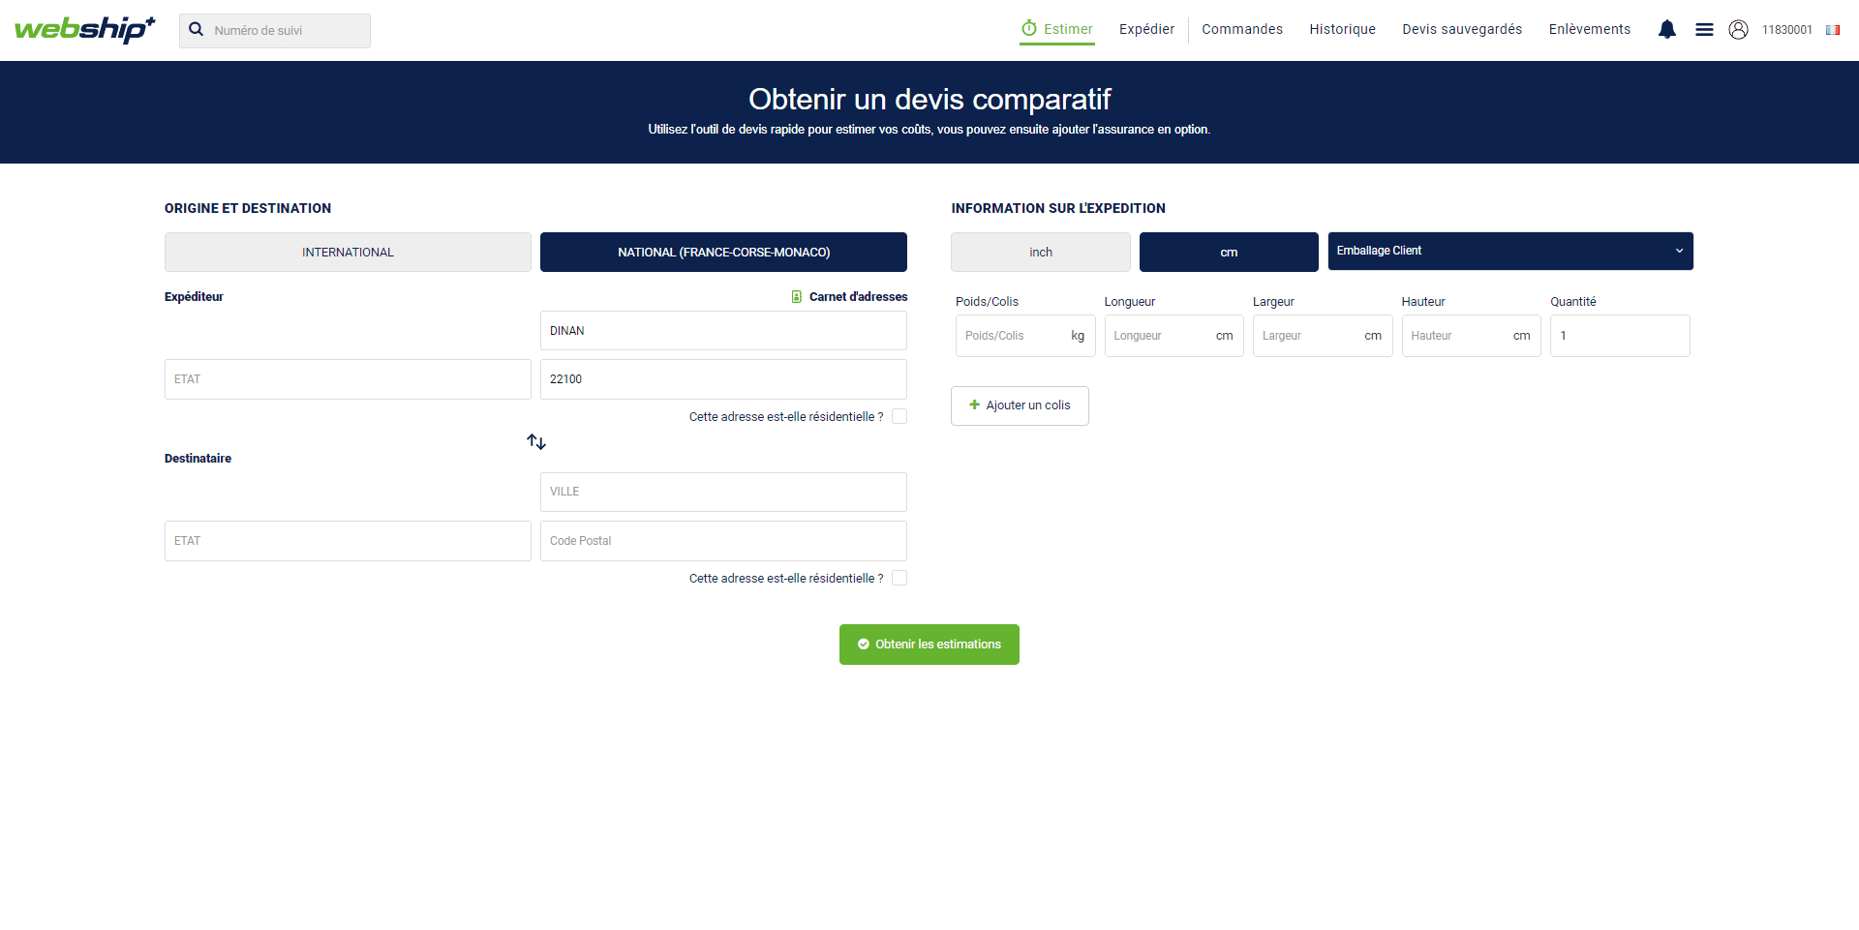Check expéditeur residential address checkbox
Image resolution: width=1859 pixels, height=930 pixels.
[899, 415]
